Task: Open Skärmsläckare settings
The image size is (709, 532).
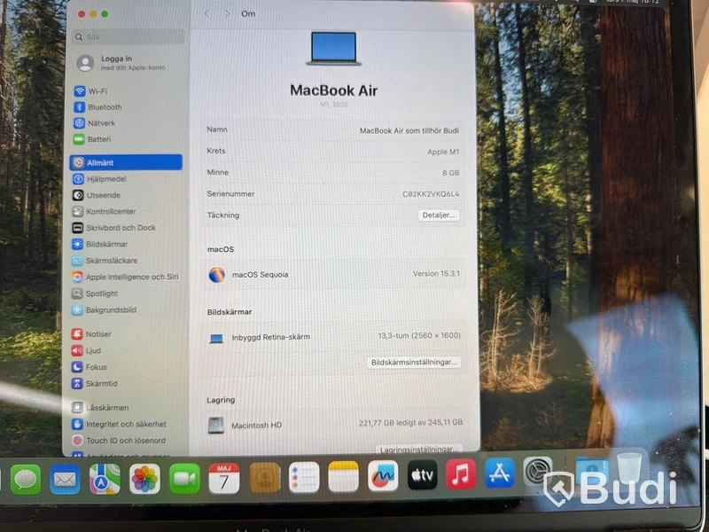Action: [x=105, y=261]
